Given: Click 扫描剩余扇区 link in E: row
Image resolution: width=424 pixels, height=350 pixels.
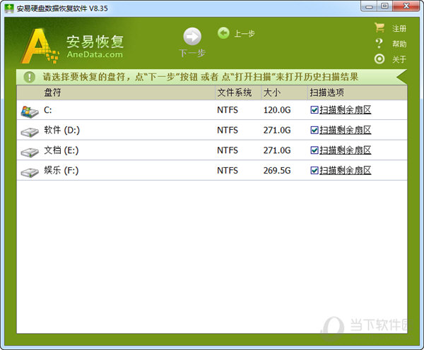Looking at the screenshot, I should click(x=346, y=150).
